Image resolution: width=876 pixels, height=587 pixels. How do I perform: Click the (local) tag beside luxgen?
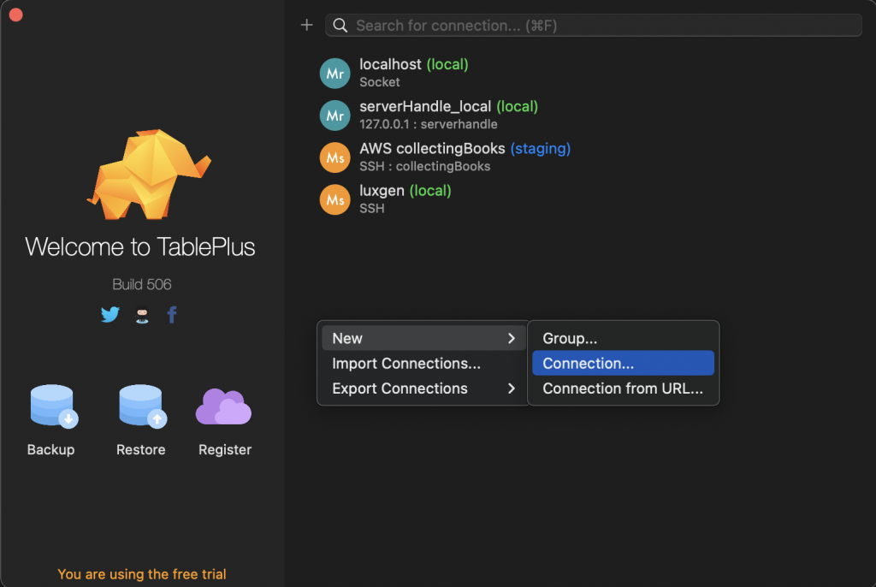[430, 191]
